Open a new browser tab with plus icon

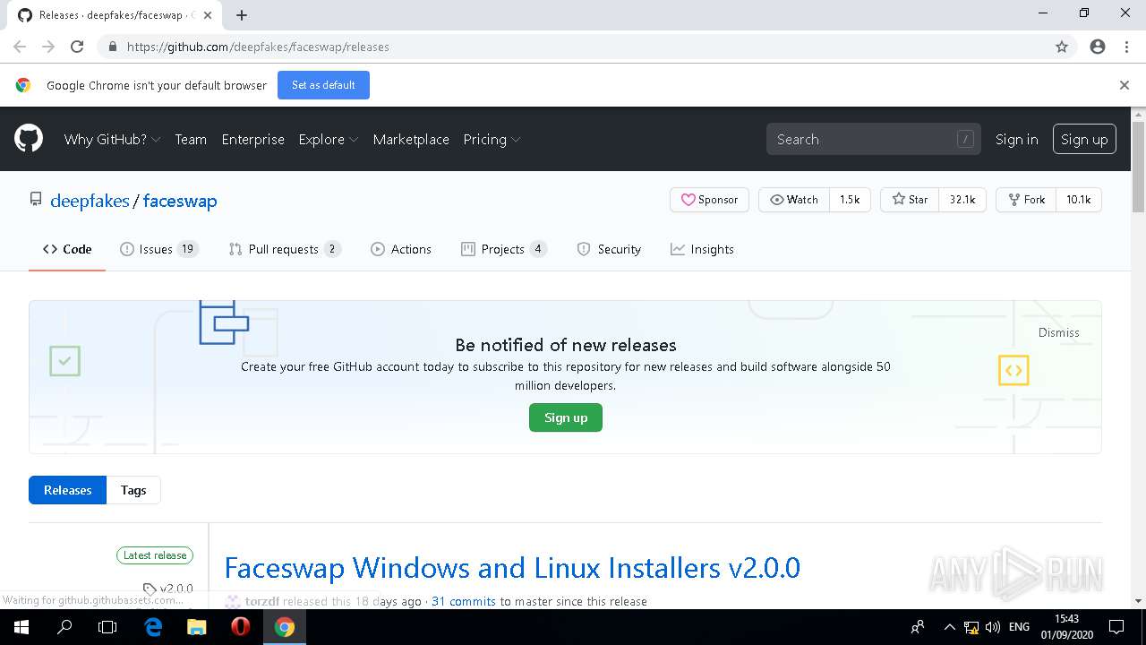pyautogui.click(x=242, y=14)
